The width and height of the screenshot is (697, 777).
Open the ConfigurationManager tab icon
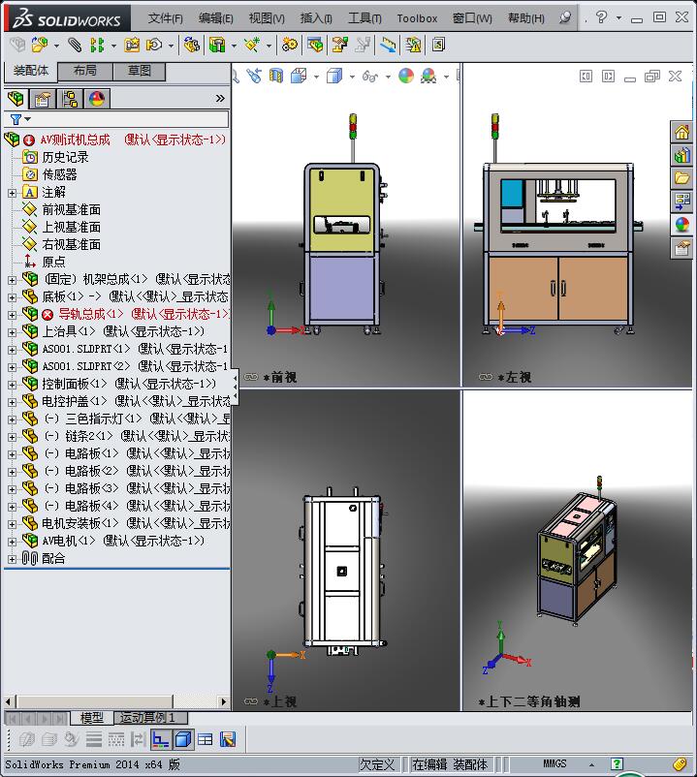coord(70,98)
